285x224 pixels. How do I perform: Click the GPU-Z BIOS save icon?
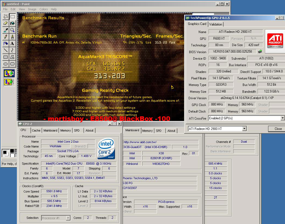pos(260,52)
